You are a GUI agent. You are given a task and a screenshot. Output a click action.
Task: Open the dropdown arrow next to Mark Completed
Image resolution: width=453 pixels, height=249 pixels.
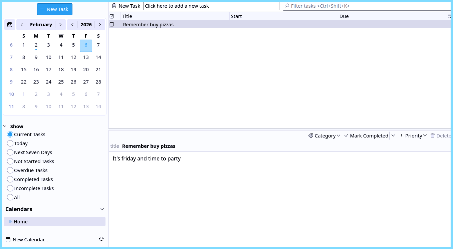[x=393, y=135]
